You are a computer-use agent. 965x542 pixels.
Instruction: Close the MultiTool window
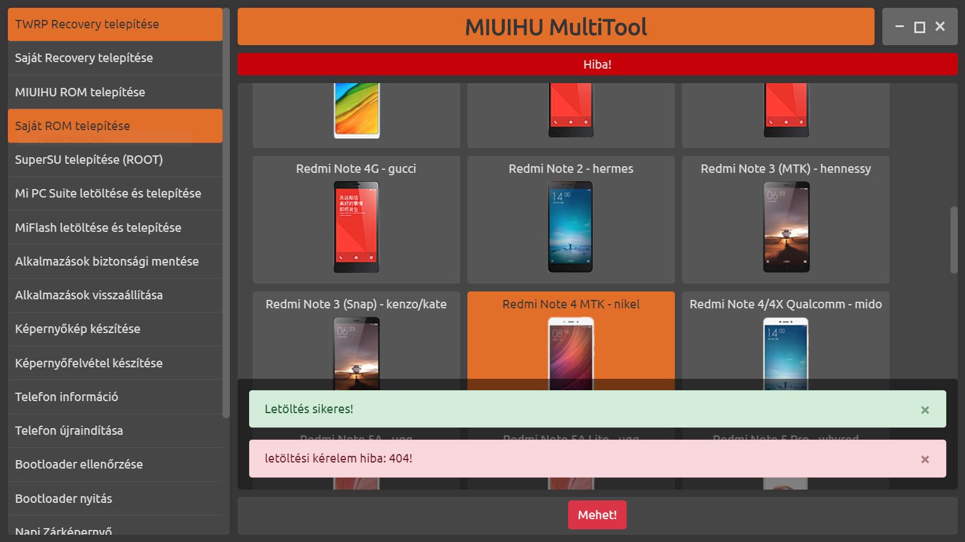coord(940,26)
